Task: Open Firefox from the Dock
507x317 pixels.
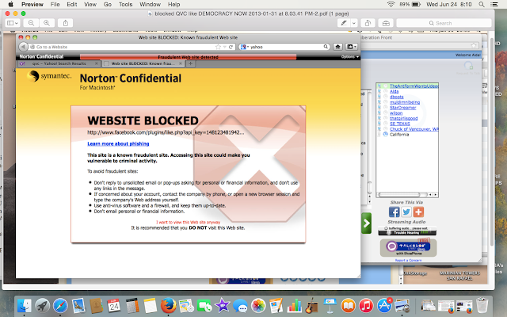Action: (169, 306)
